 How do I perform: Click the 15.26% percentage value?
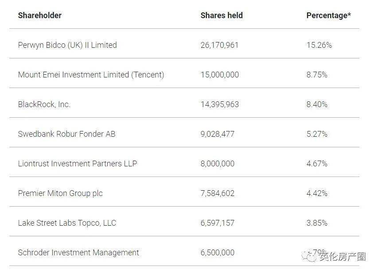pos(319,45)
